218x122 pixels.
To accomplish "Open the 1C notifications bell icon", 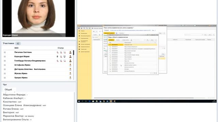I will [90, 28].
